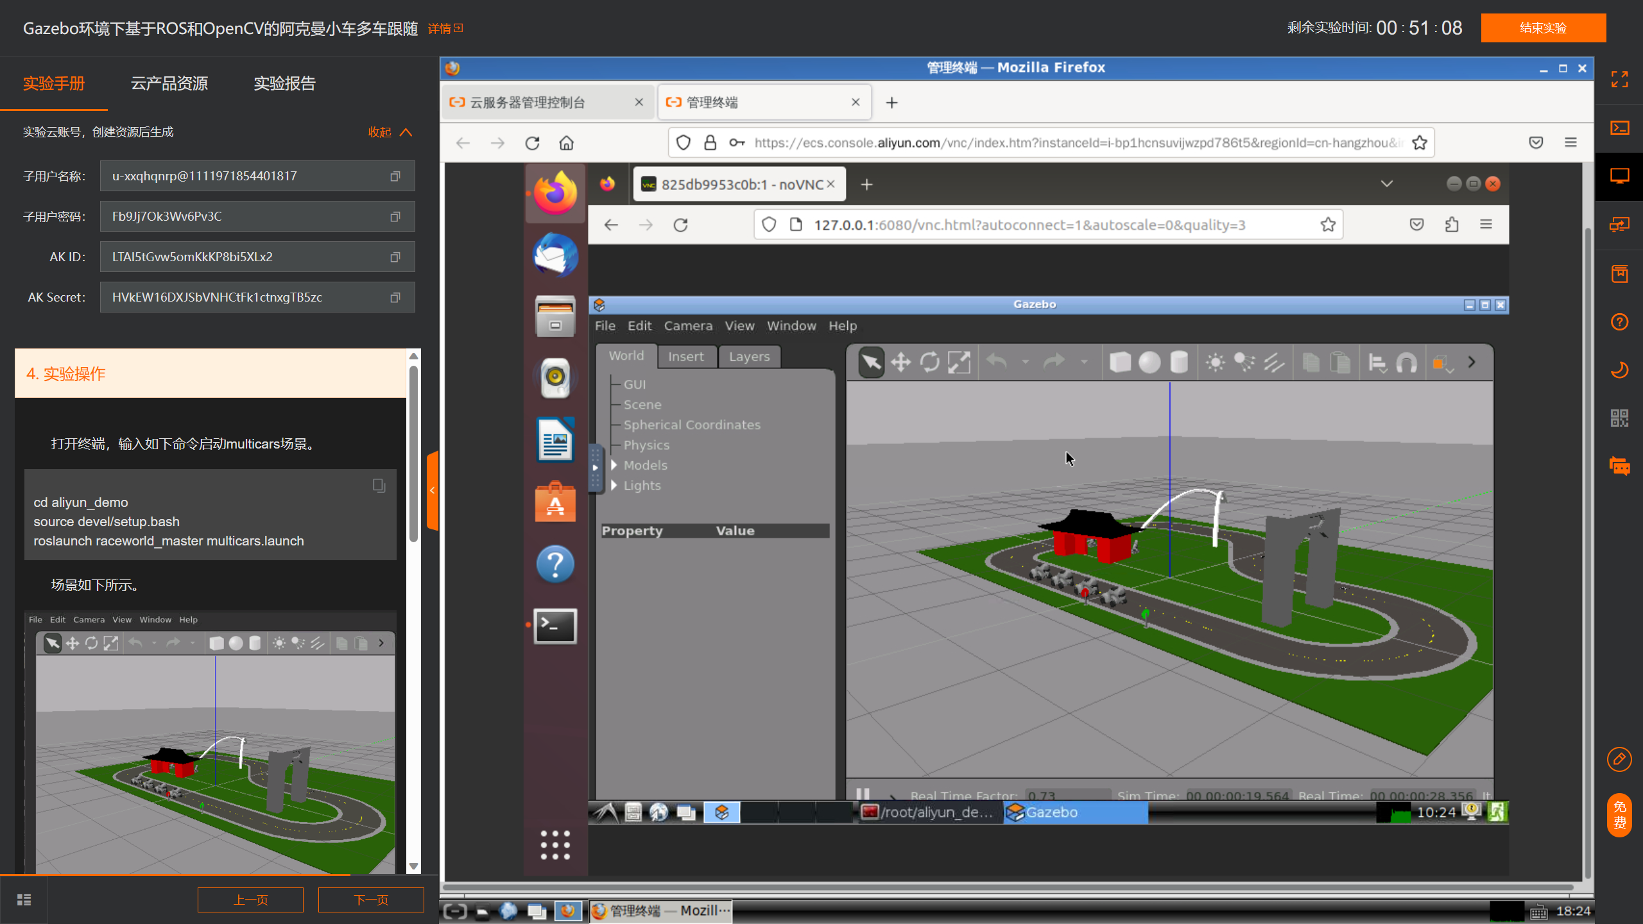1643x924 pixels.
Task: Expand the Lights tree node
Action: coord(614,486)
